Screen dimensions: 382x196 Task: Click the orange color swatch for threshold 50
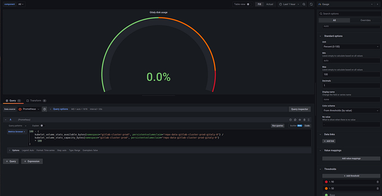tap(326, 188)
